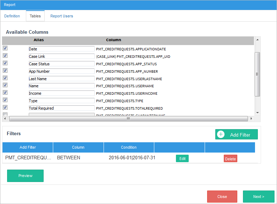Open the Report Users tab

[x=61, y=16]
